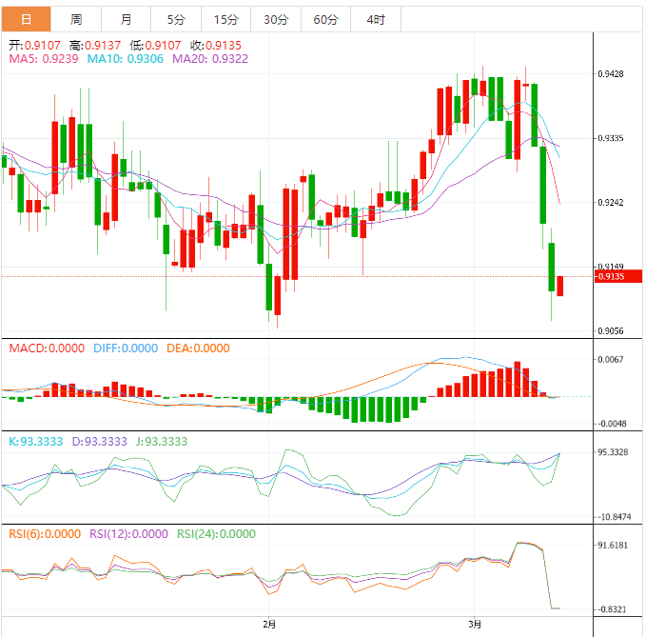Click the 0.9242 price axis label
Screen dimensions: 646x637
pos(611,203)
